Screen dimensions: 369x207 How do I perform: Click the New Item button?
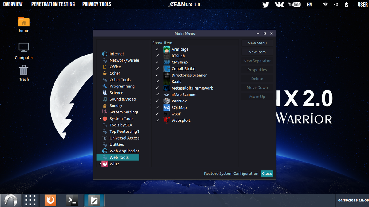click(257, 52)
